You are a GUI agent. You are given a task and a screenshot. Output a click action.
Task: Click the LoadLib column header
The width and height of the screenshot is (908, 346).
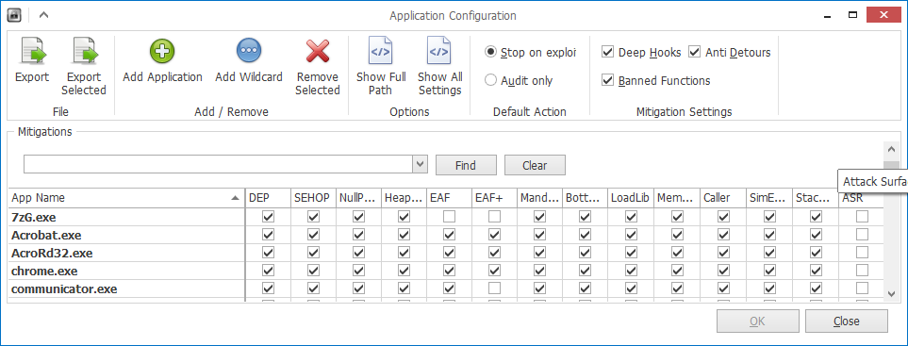[x=631, y=198]
